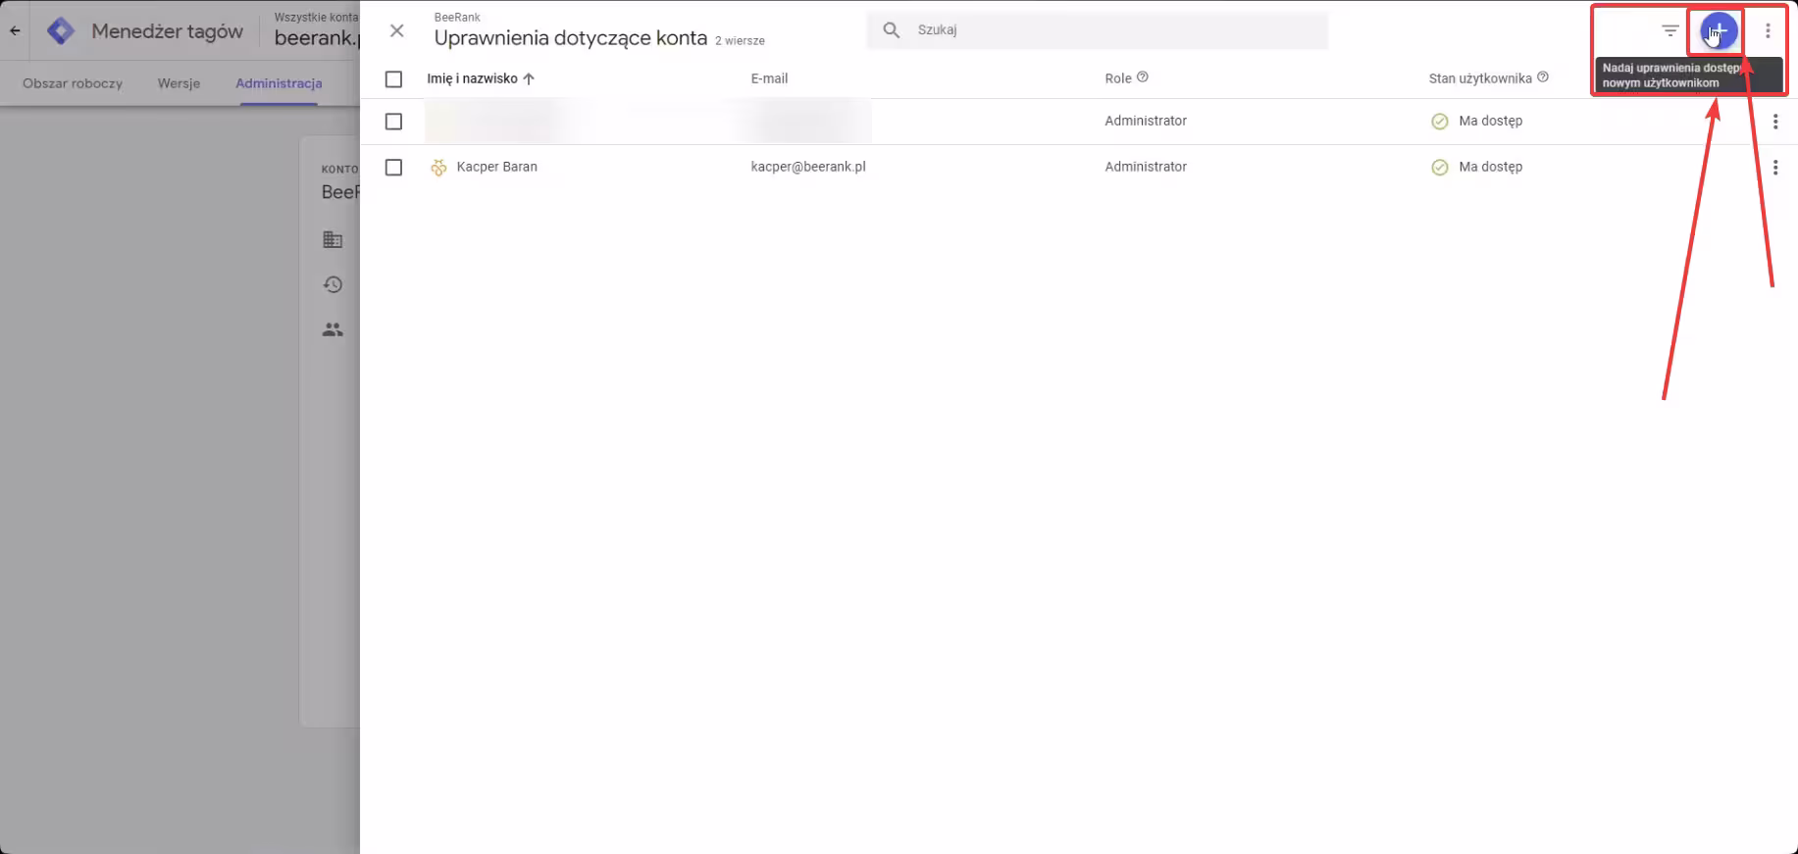Click the Szukaj search field

(1108, 30)
